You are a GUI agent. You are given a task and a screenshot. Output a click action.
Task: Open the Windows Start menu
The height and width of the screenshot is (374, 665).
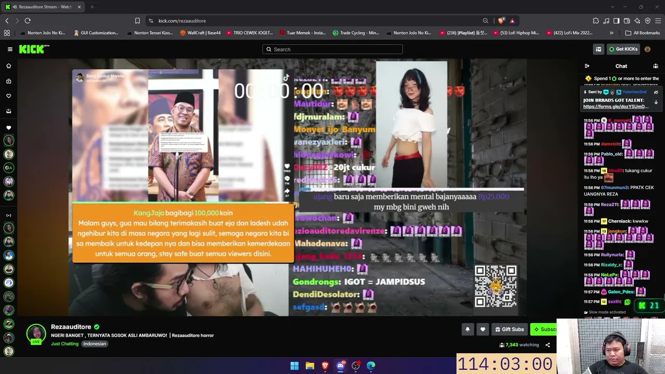click(295, 366)
